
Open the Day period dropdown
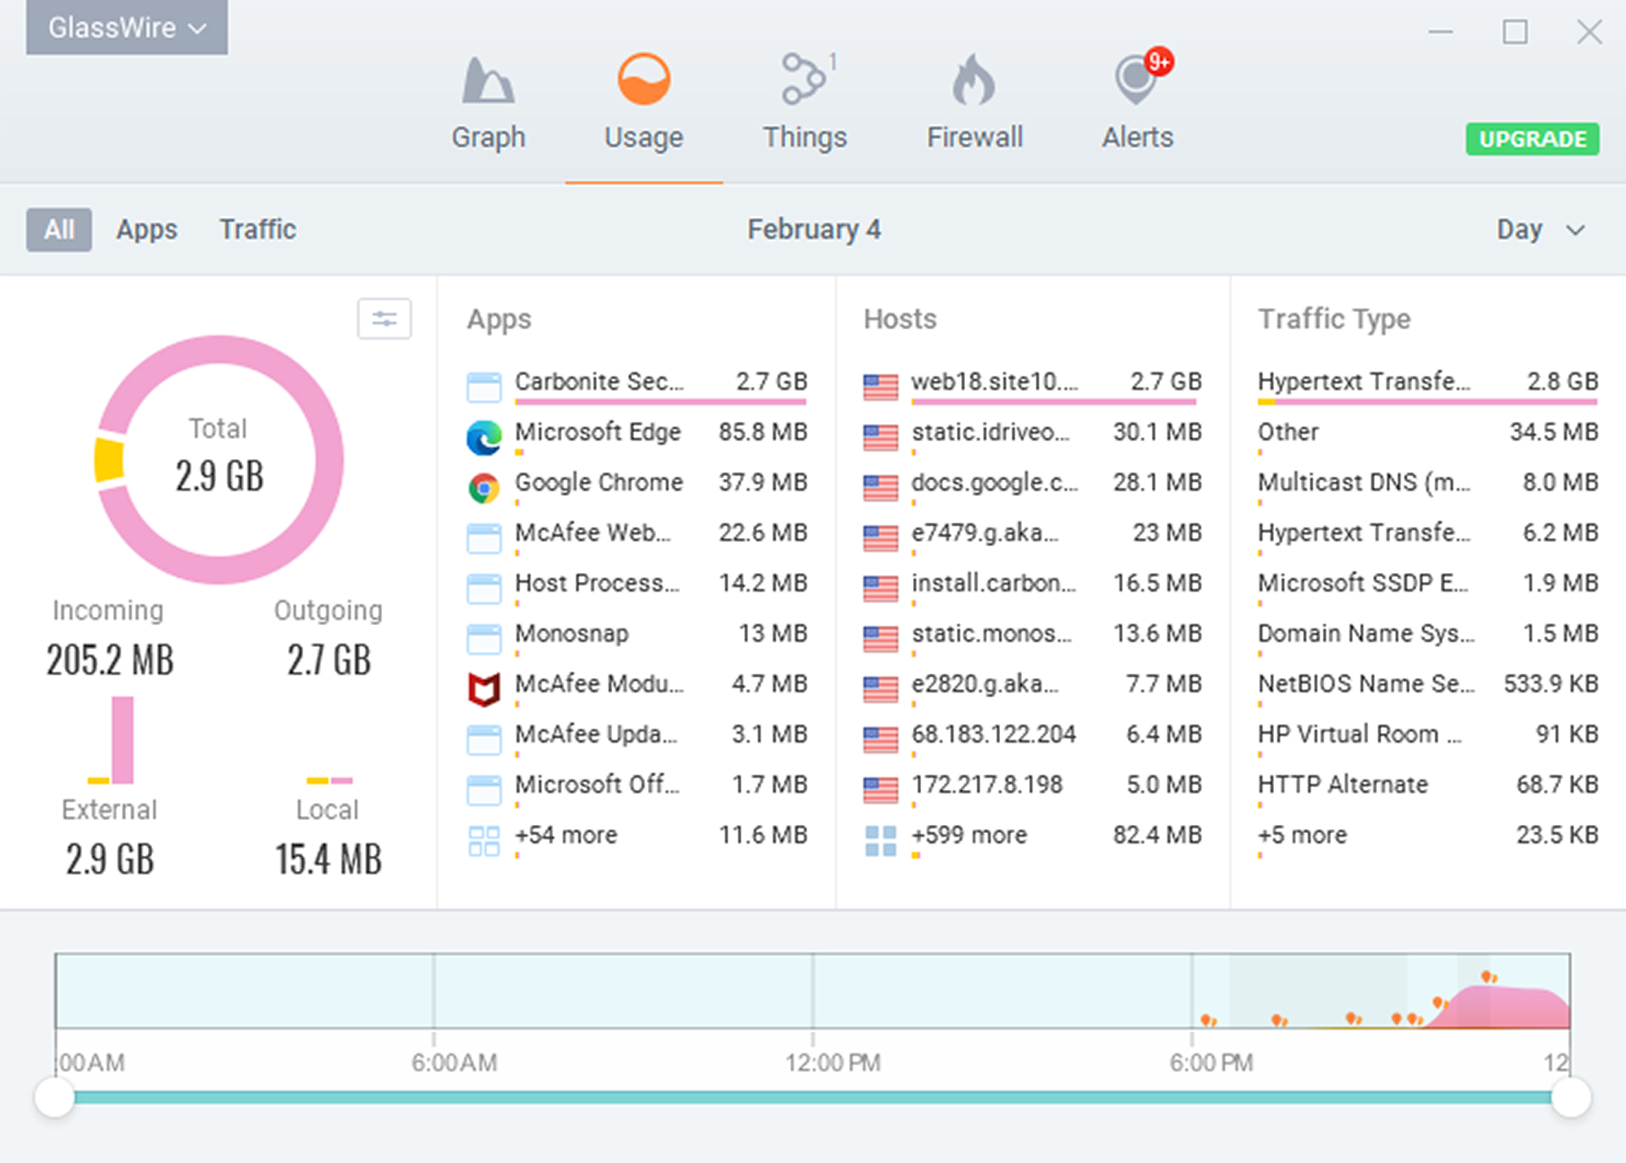(x=1541, y=230)
